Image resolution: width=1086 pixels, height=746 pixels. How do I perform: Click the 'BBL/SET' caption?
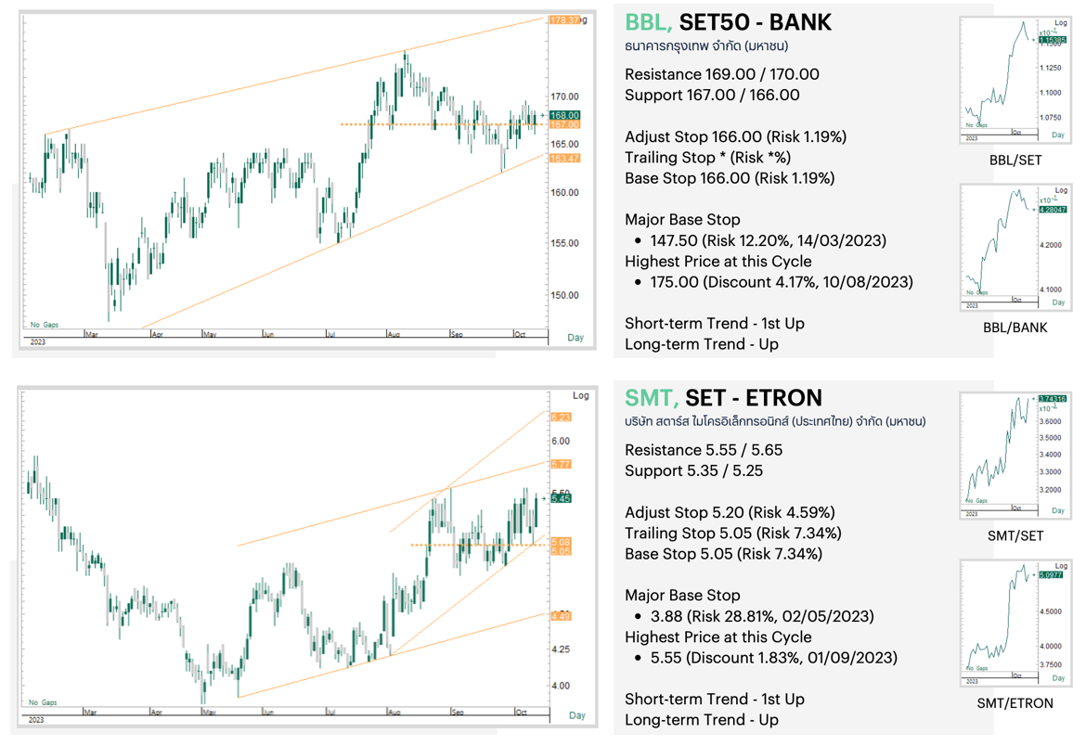click(x=1015, y=160)
